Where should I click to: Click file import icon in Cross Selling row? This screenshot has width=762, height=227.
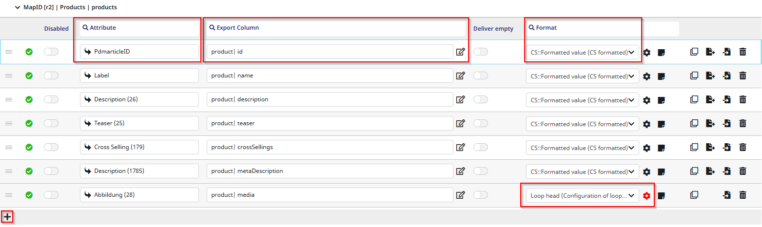(x=726, y=148)
